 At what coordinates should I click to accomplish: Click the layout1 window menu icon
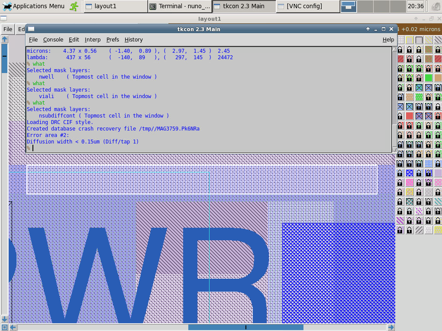(x=3, y=19)
